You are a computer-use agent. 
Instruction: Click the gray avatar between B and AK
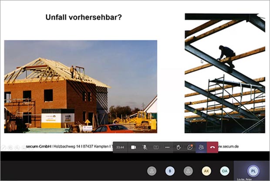(188, 171)
